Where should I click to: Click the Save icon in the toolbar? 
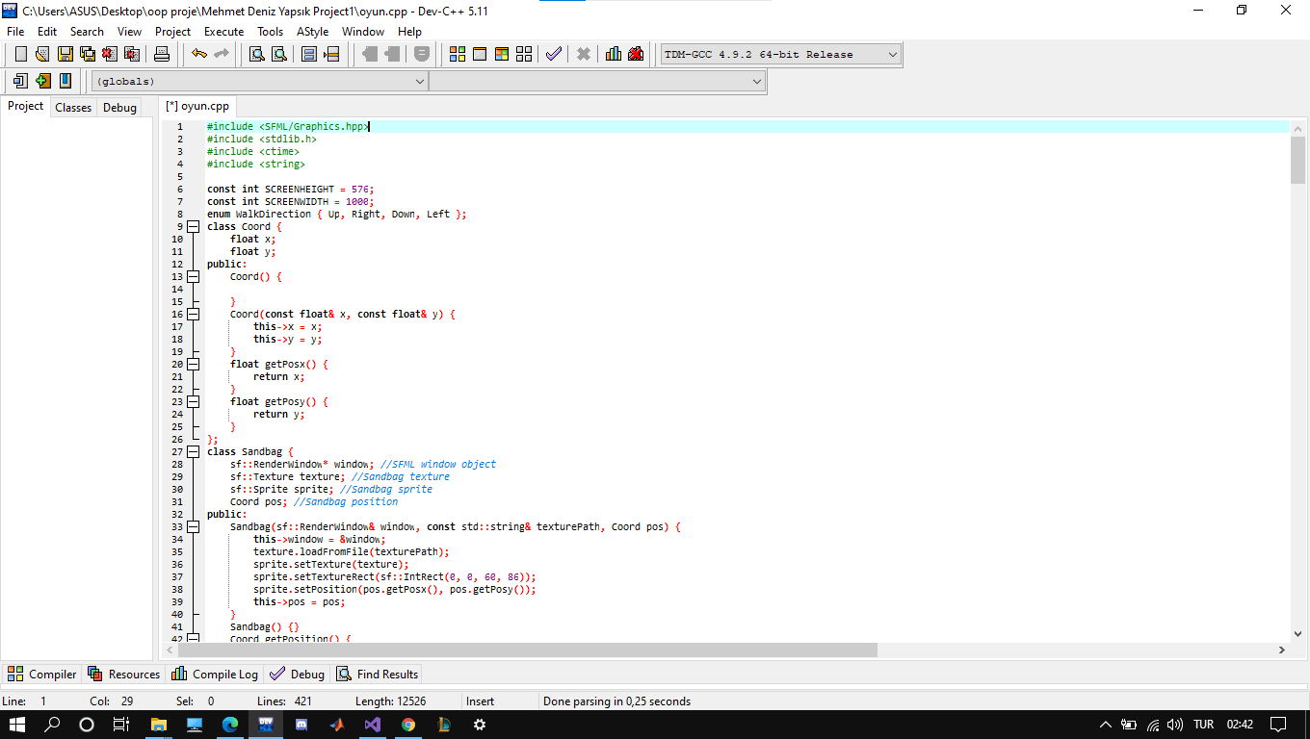tap(64, 55)
